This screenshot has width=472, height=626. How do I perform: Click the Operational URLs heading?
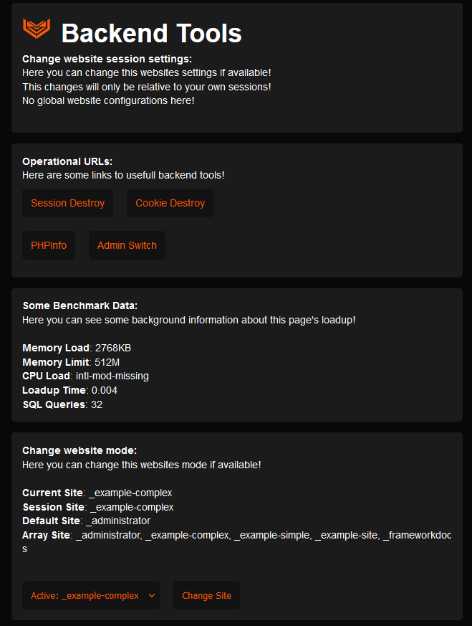click(x=67, y=161)
